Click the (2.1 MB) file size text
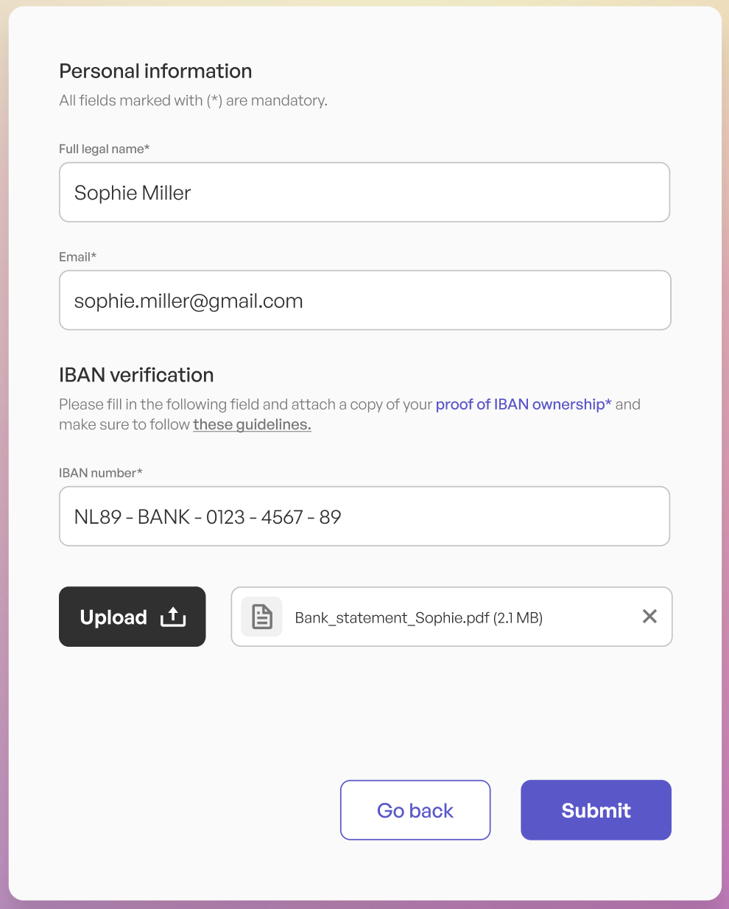Image resolution: width=729 pixels, height=909 pixels. [x=518, y=618]
